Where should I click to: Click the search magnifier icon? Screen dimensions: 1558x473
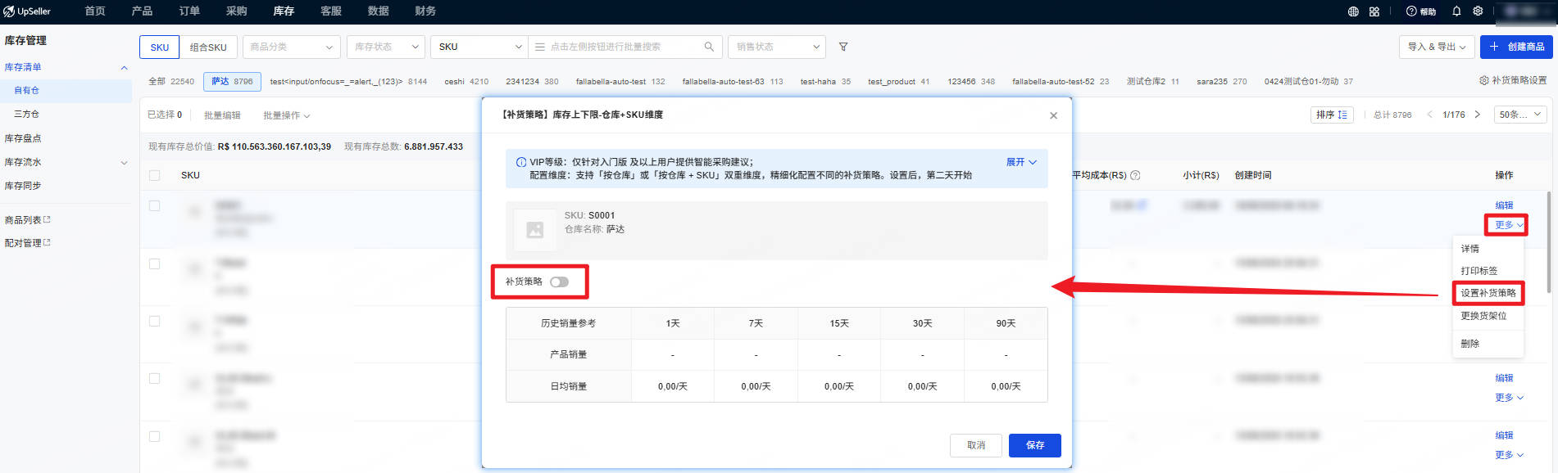coord(709,47)
